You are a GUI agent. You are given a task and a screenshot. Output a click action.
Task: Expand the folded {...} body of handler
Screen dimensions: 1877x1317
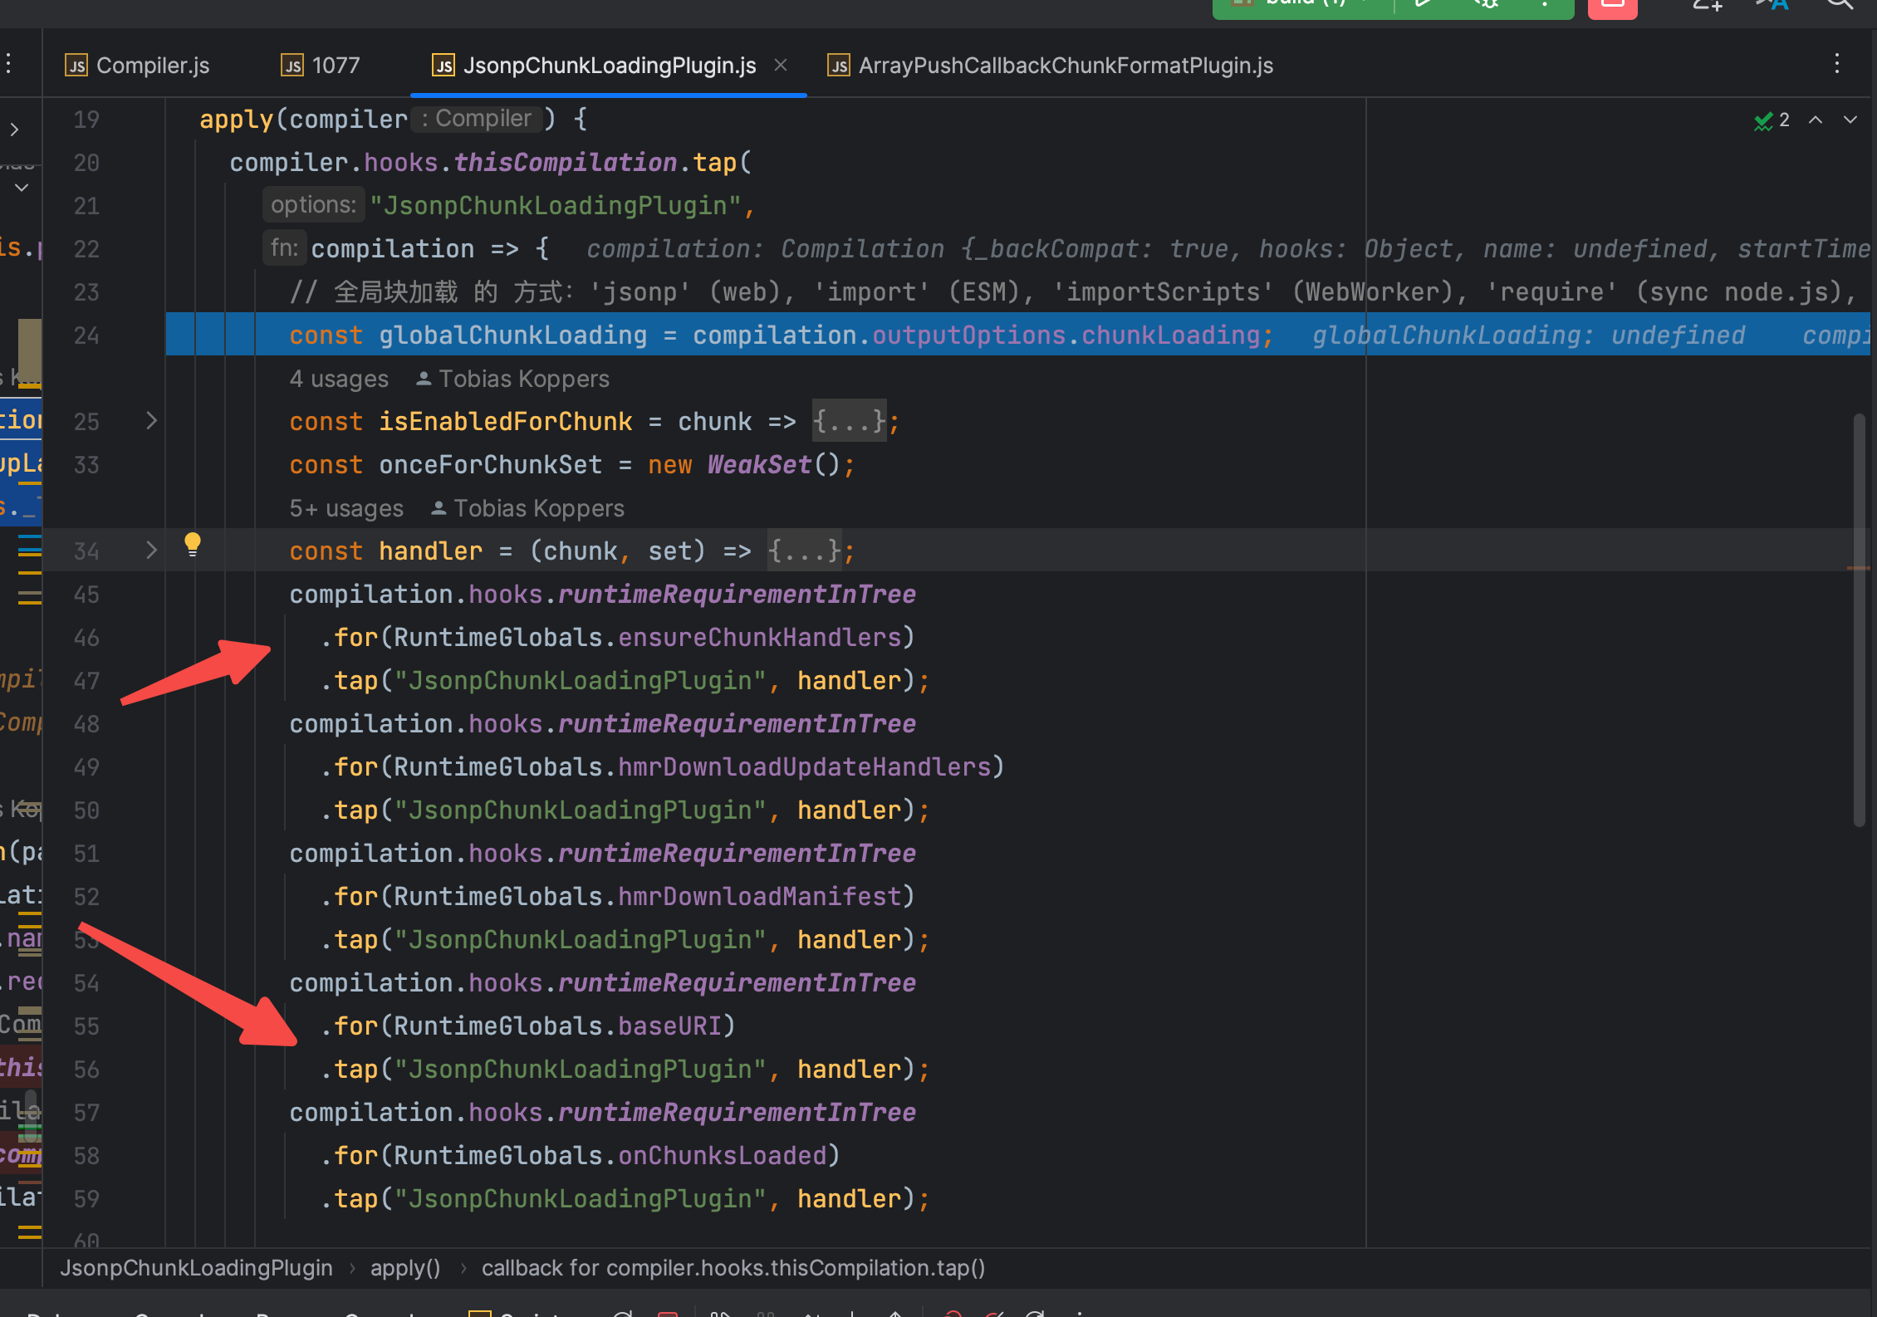coord(804,551)
